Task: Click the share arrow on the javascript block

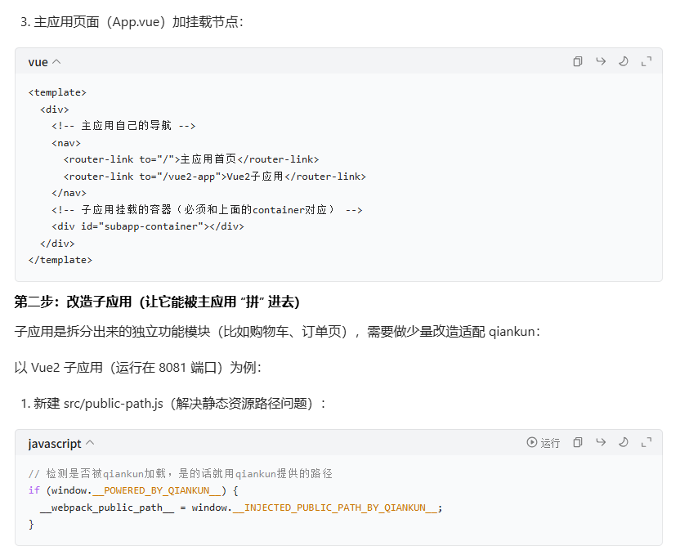Action: point(602,442)
